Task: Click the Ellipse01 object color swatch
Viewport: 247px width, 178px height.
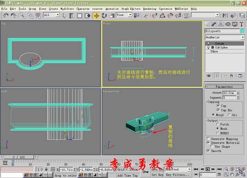Action: [243, 31]
